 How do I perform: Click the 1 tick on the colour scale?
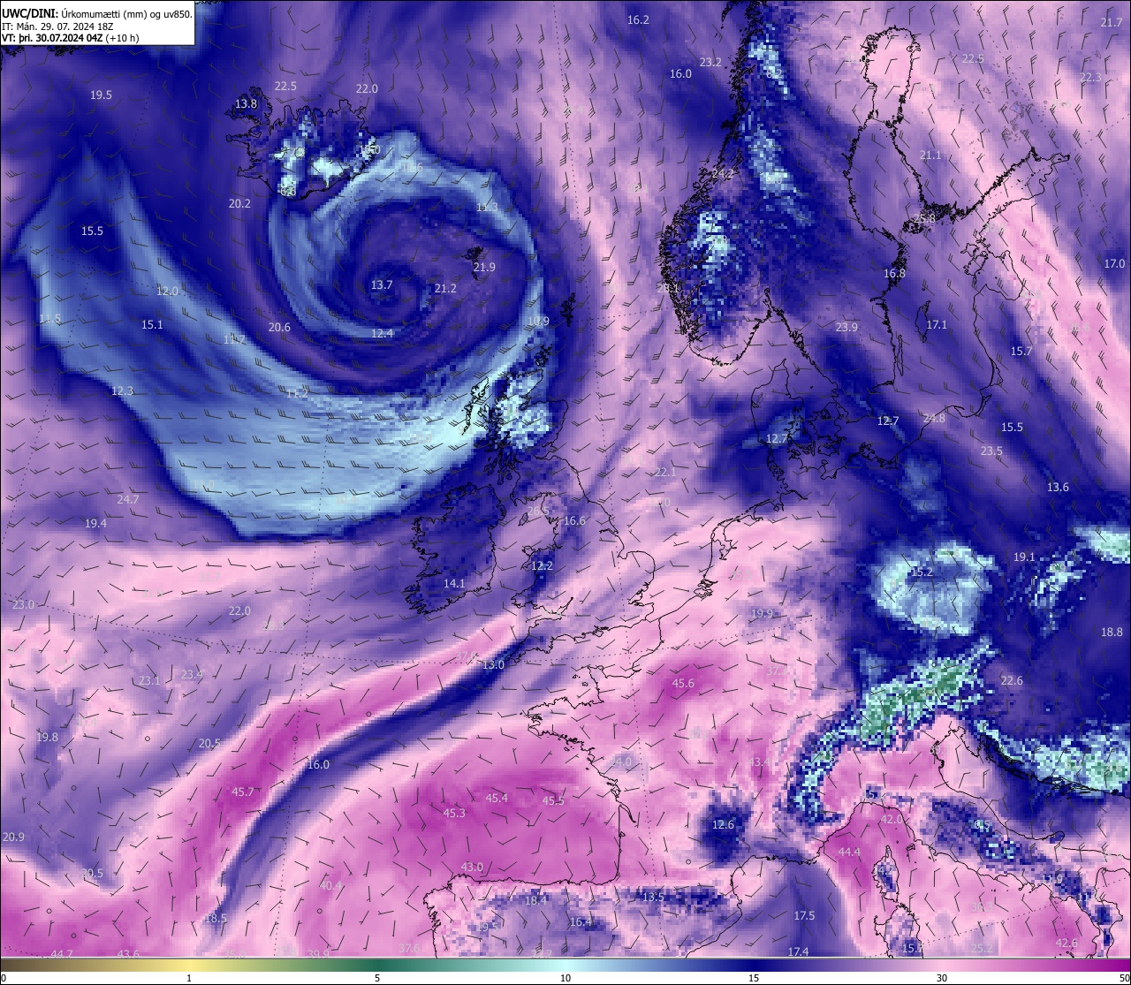coord(189,978)
